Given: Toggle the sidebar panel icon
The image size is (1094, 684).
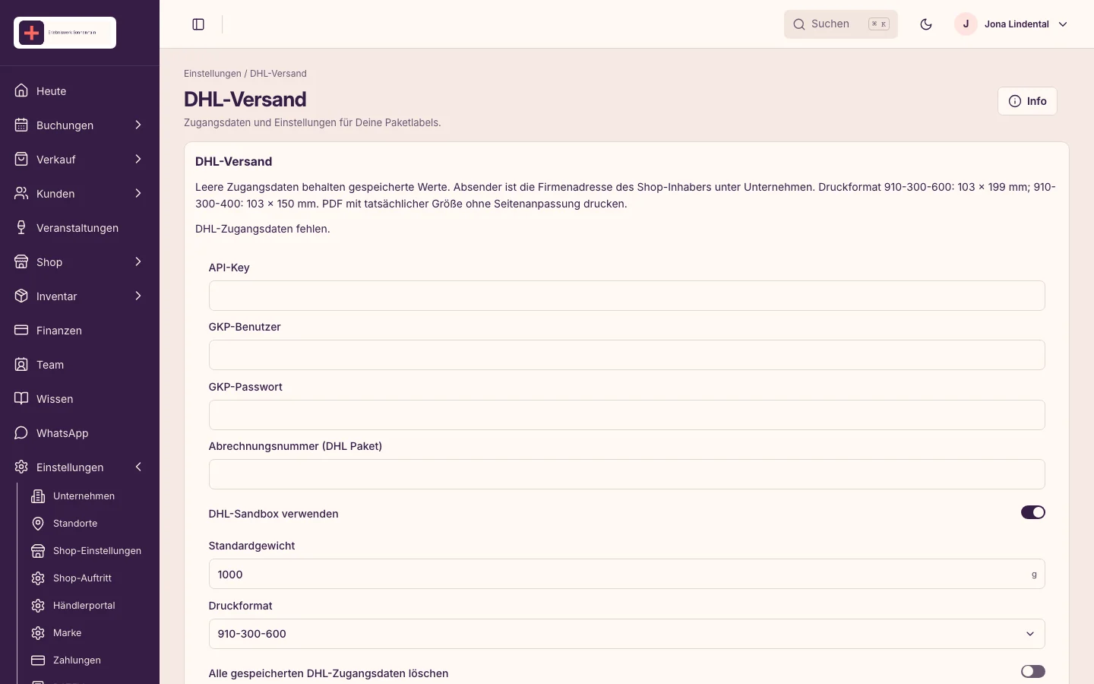Looking at the screenshot, I should point(198,24).
